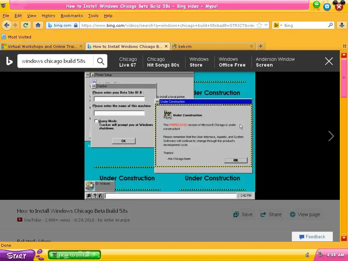
Task: Save the video with the Save button
Action: coord(243,214)
